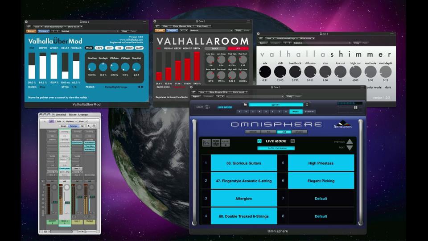Select WARP tab in ValhallaÜberMod
Image resolution: width=428 pixels, height=241 pixels.
(139, 48)
